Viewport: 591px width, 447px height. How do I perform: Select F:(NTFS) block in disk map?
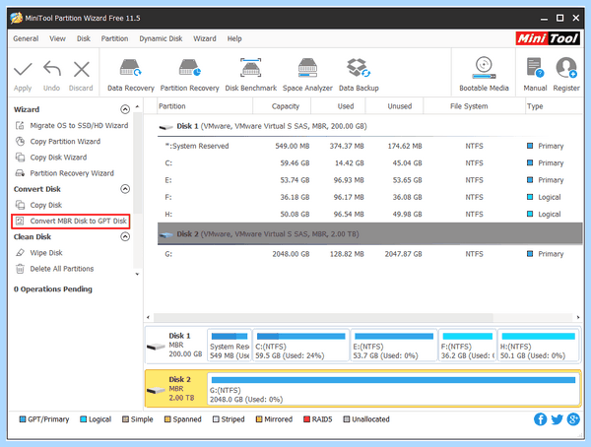click(x=467, y=346)
